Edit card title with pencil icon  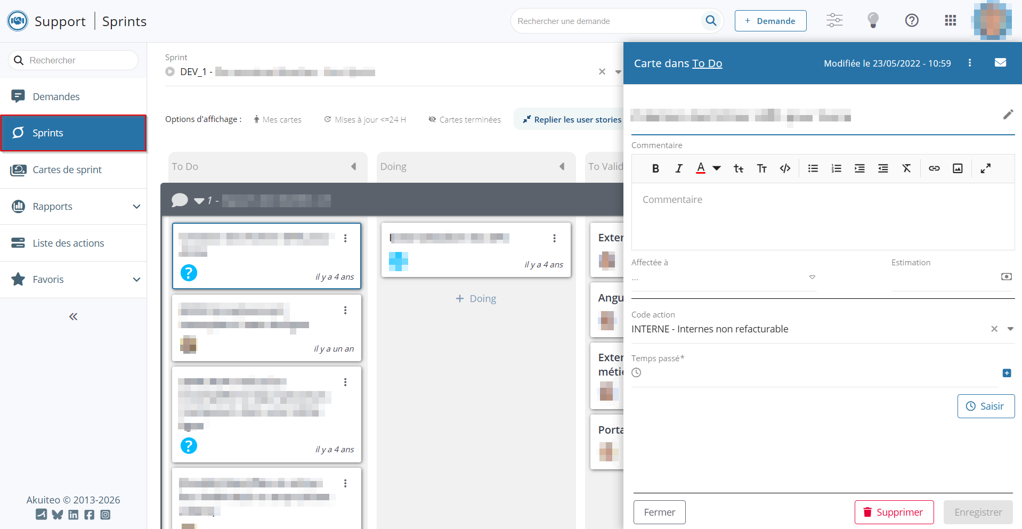[1008, 115]
